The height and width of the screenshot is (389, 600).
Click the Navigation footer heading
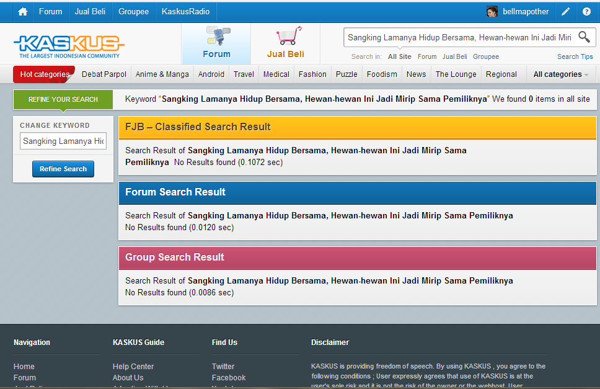coord(32,342)
